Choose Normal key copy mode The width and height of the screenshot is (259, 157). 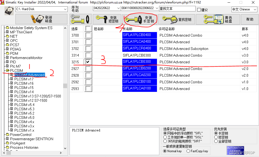click(x=165, y=151)
